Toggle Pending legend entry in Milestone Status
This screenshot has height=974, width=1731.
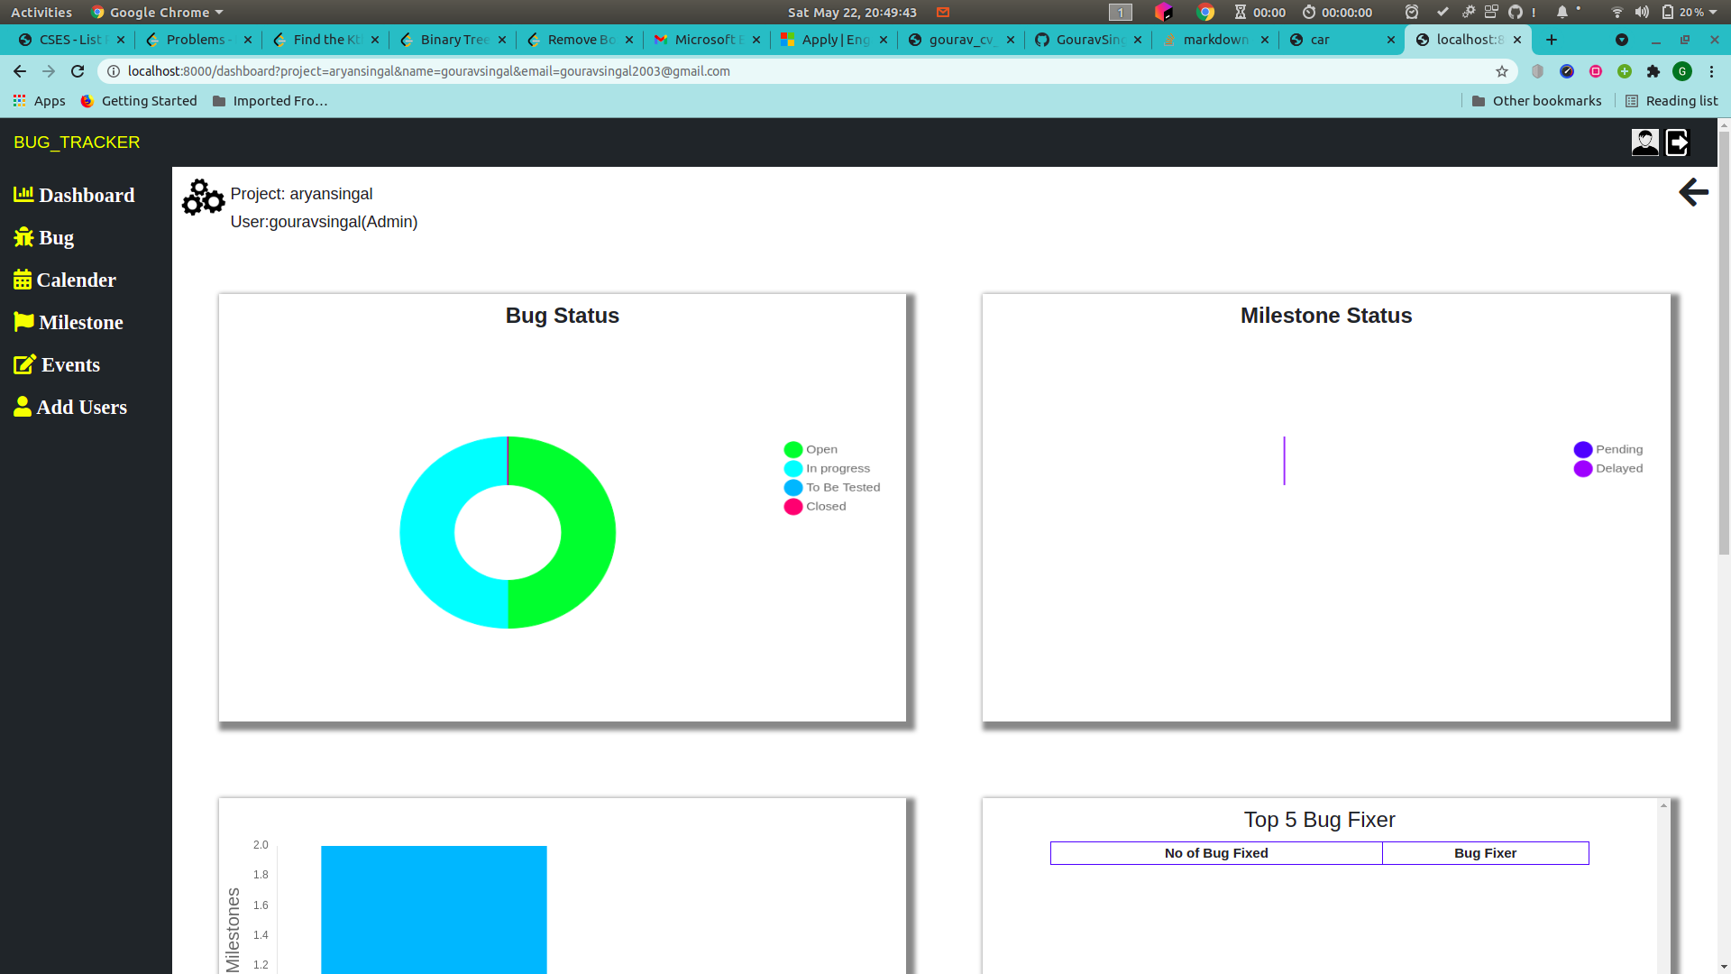(x=1608, y=449)
